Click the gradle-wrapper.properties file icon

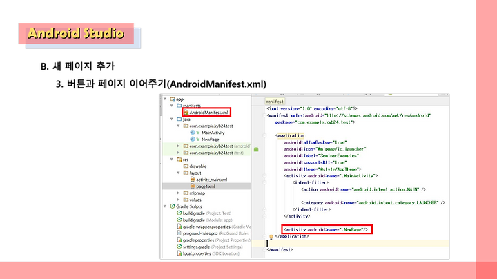pos(179,227)
